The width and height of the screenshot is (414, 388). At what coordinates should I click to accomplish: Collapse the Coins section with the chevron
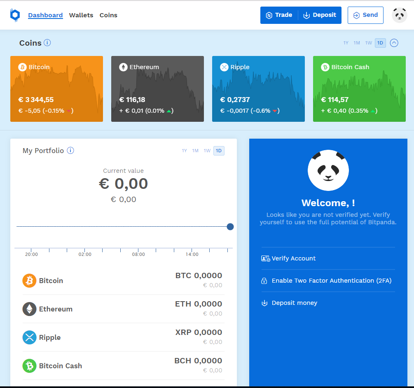pos(394,42)
